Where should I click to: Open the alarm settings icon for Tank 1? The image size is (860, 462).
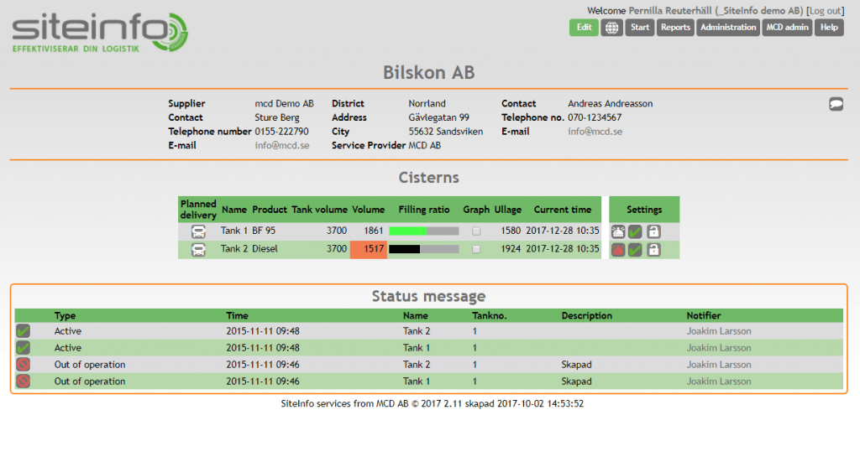618,231
